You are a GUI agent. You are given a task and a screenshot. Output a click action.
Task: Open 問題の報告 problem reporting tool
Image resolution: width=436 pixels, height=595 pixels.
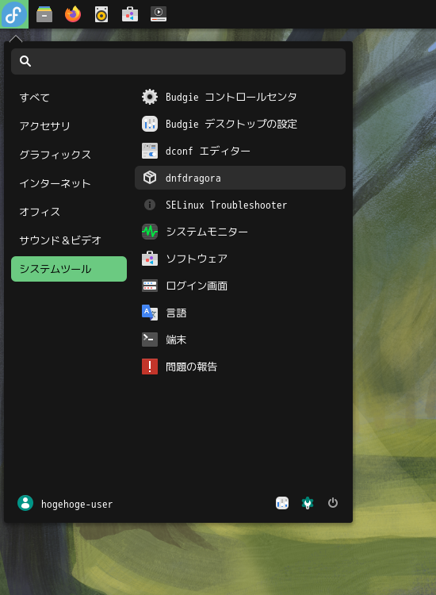tap(240, 367)
